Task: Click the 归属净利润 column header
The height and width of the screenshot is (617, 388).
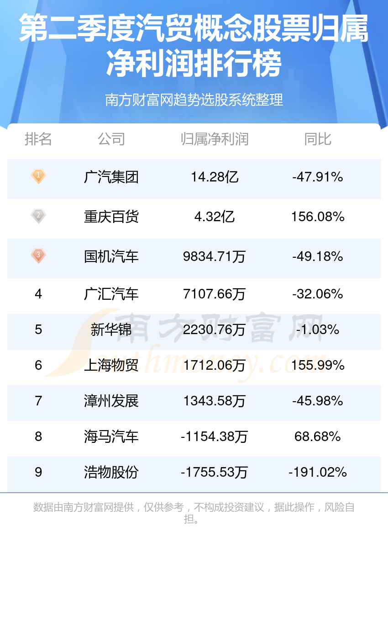Action: pyautogui.click(x=215, y=139)
